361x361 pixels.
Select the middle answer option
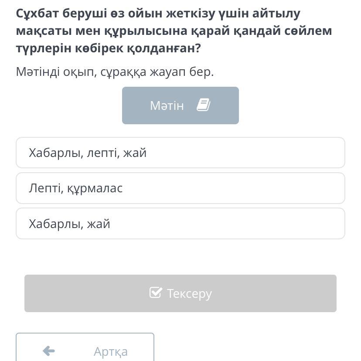coord(180,188)
